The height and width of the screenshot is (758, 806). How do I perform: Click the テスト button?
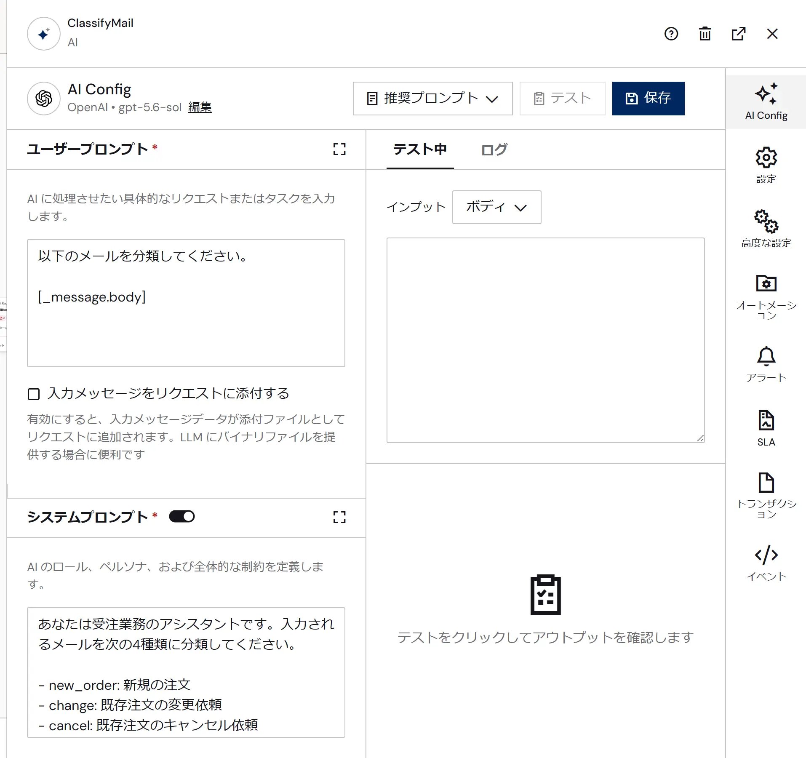(x=562, y=99)
